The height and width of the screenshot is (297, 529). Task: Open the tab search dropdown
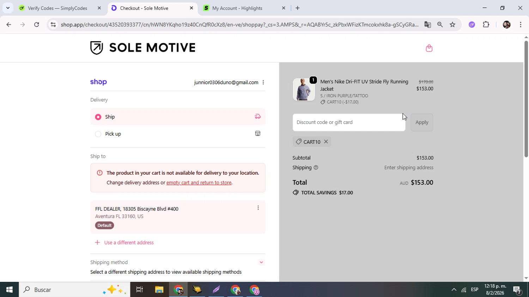(x=8, y=8)
